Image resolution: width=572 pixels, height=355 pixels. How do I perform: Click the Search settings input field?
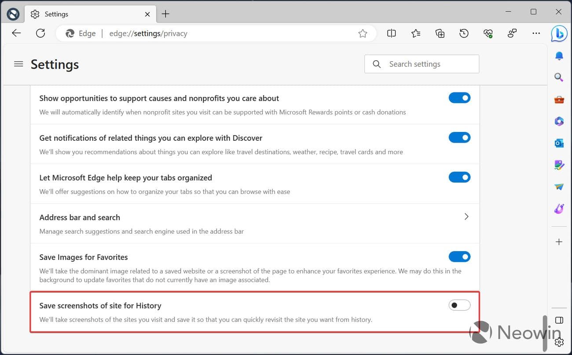[420, 64]
